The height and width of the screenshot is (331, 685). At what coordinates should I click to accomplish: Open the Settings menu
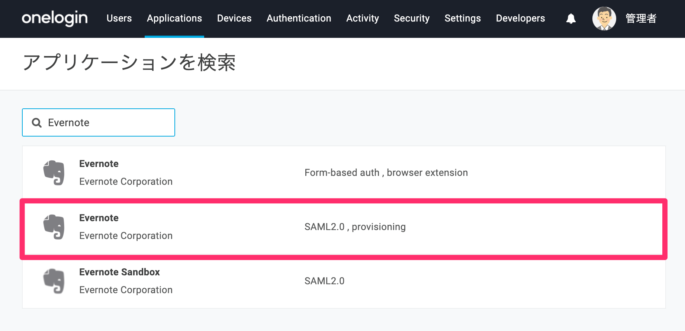point(463,18)
